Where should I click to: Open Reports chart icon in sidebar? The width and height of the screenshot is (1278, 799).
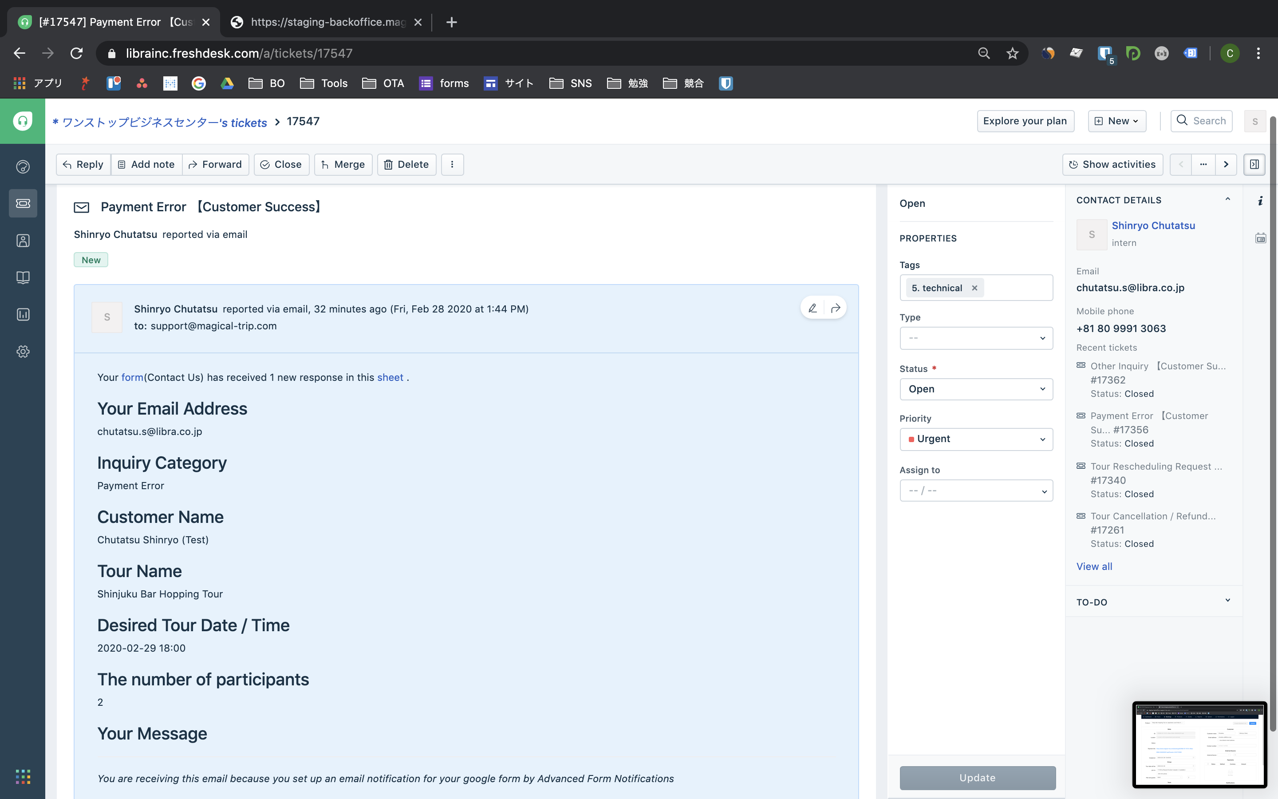click(23, 314)
